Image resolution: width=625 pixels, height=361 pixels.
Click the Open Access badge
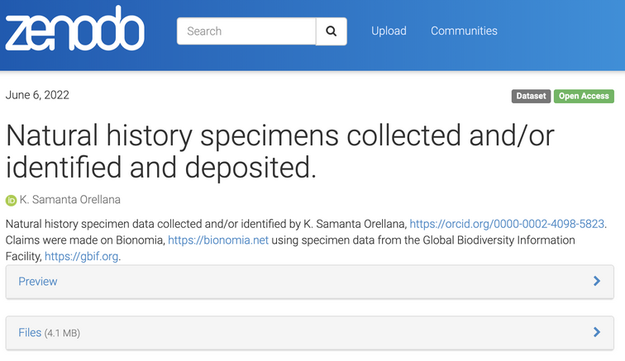point(584,96)
